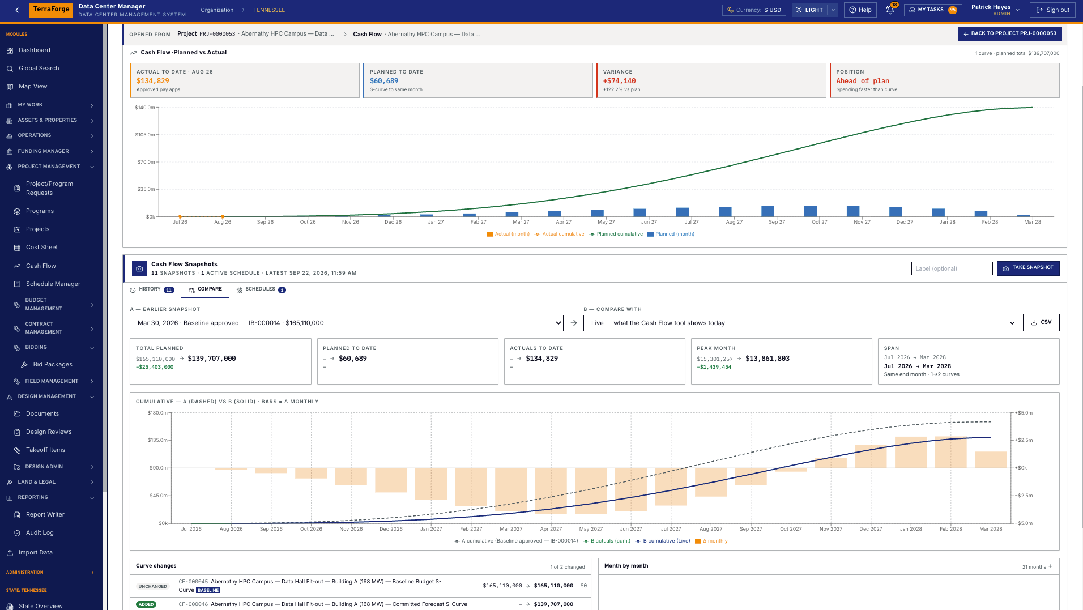
Task: Click the Project/Program Requests icon
Action: pyautogui.click(x=17, y=189)
